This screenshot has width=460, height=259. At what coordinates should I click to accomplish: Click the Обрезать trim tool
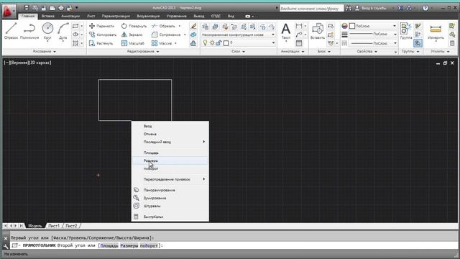(x=163, y=26)
